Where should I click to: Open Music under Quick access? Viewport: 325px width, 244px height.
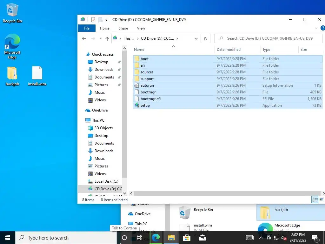coord(99,92)
